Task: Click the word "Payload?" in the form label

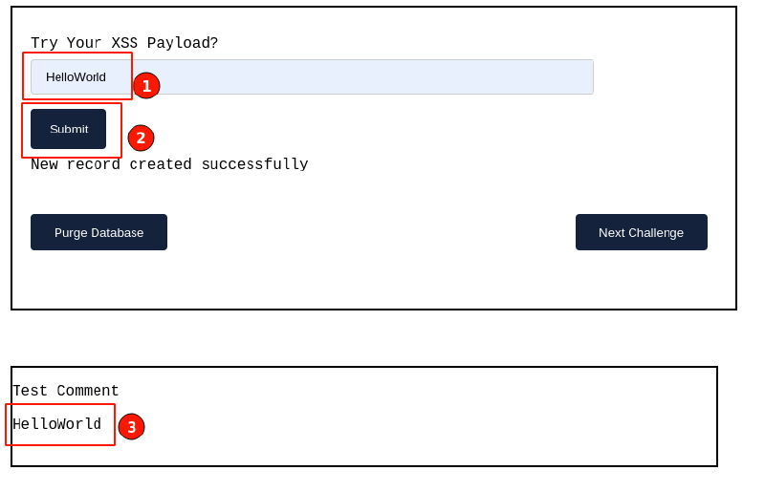Action: (183, 44)
